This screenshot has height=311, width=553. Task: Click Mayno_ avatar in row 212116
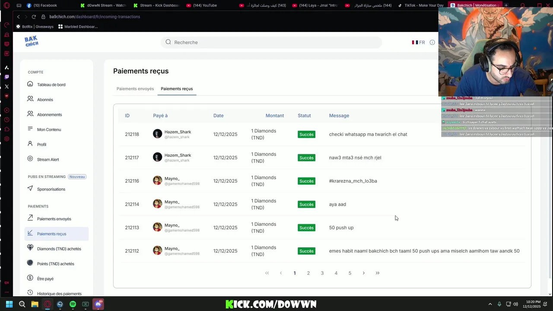click(x=157, y=181)
